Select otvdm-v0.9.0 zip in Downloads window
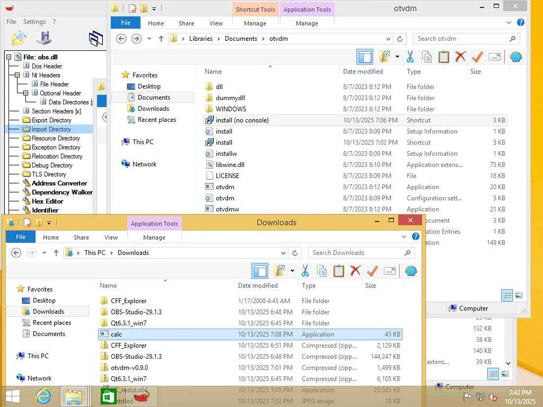The width and height of the screenshot is (543, 407). pos(250,368)
